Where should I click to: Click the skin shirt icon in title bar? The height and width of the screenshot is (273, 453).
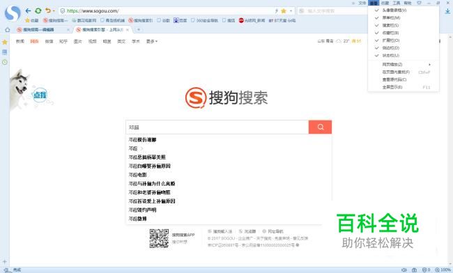pyautogui.click(x=419, y=3)
